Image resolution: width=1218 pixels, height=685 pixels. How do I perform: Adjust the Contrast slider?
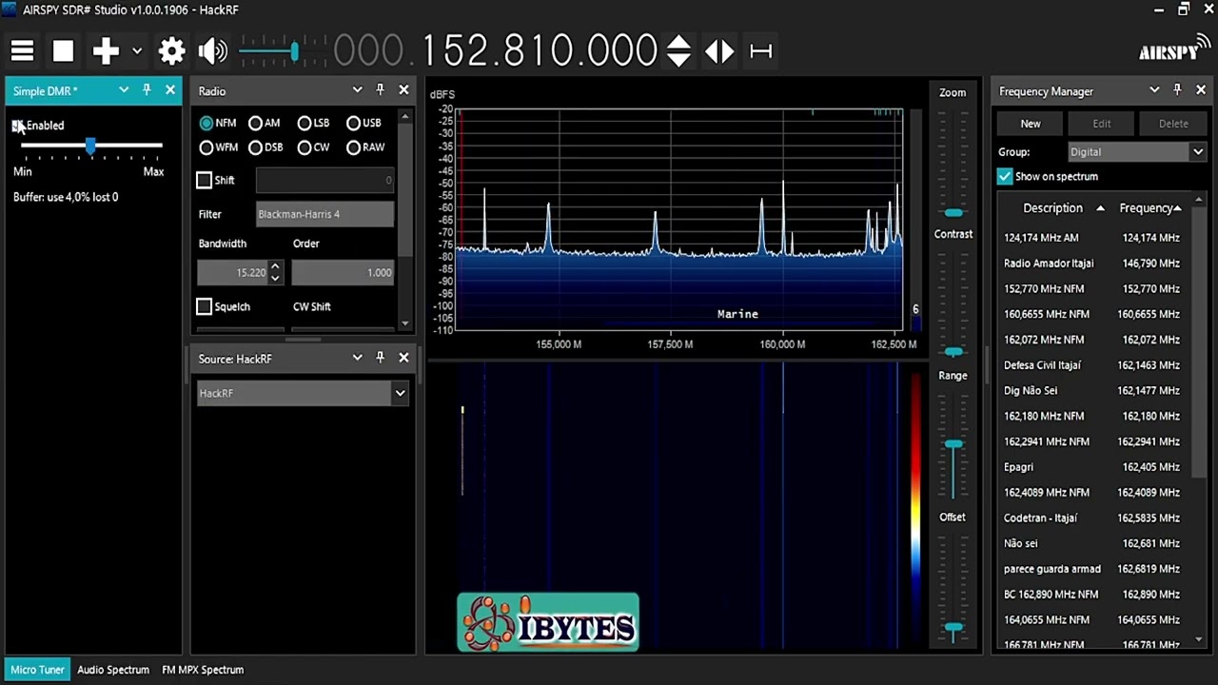[953, 352]
